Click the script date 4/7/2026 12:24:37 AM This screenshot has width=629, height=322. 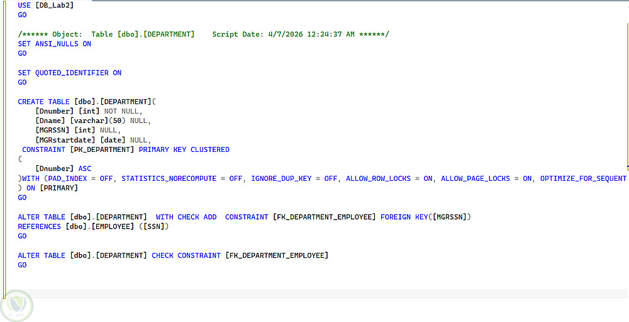[311, 34]
